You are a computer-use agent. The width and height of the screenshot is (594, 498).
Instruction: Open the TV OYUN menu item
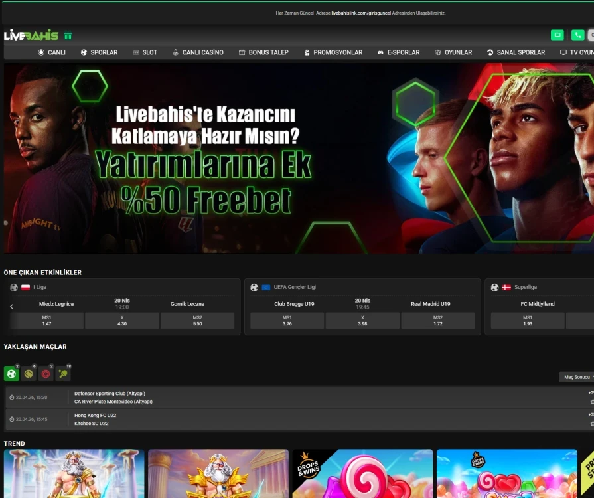(x=577, y=52)
